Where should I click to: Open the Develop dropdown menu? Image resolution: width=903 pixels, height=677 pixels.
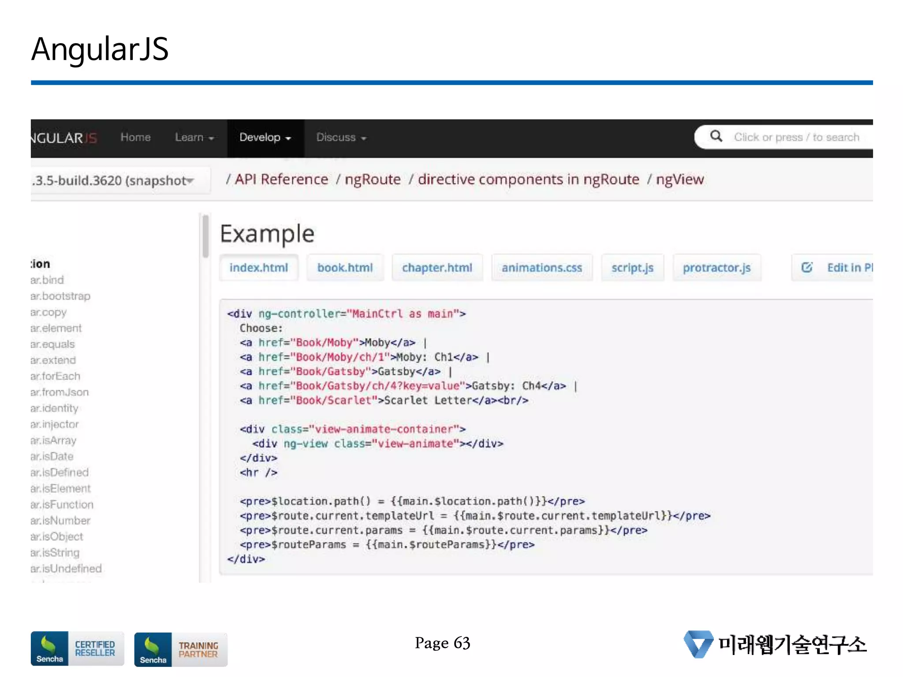[265, 138]
